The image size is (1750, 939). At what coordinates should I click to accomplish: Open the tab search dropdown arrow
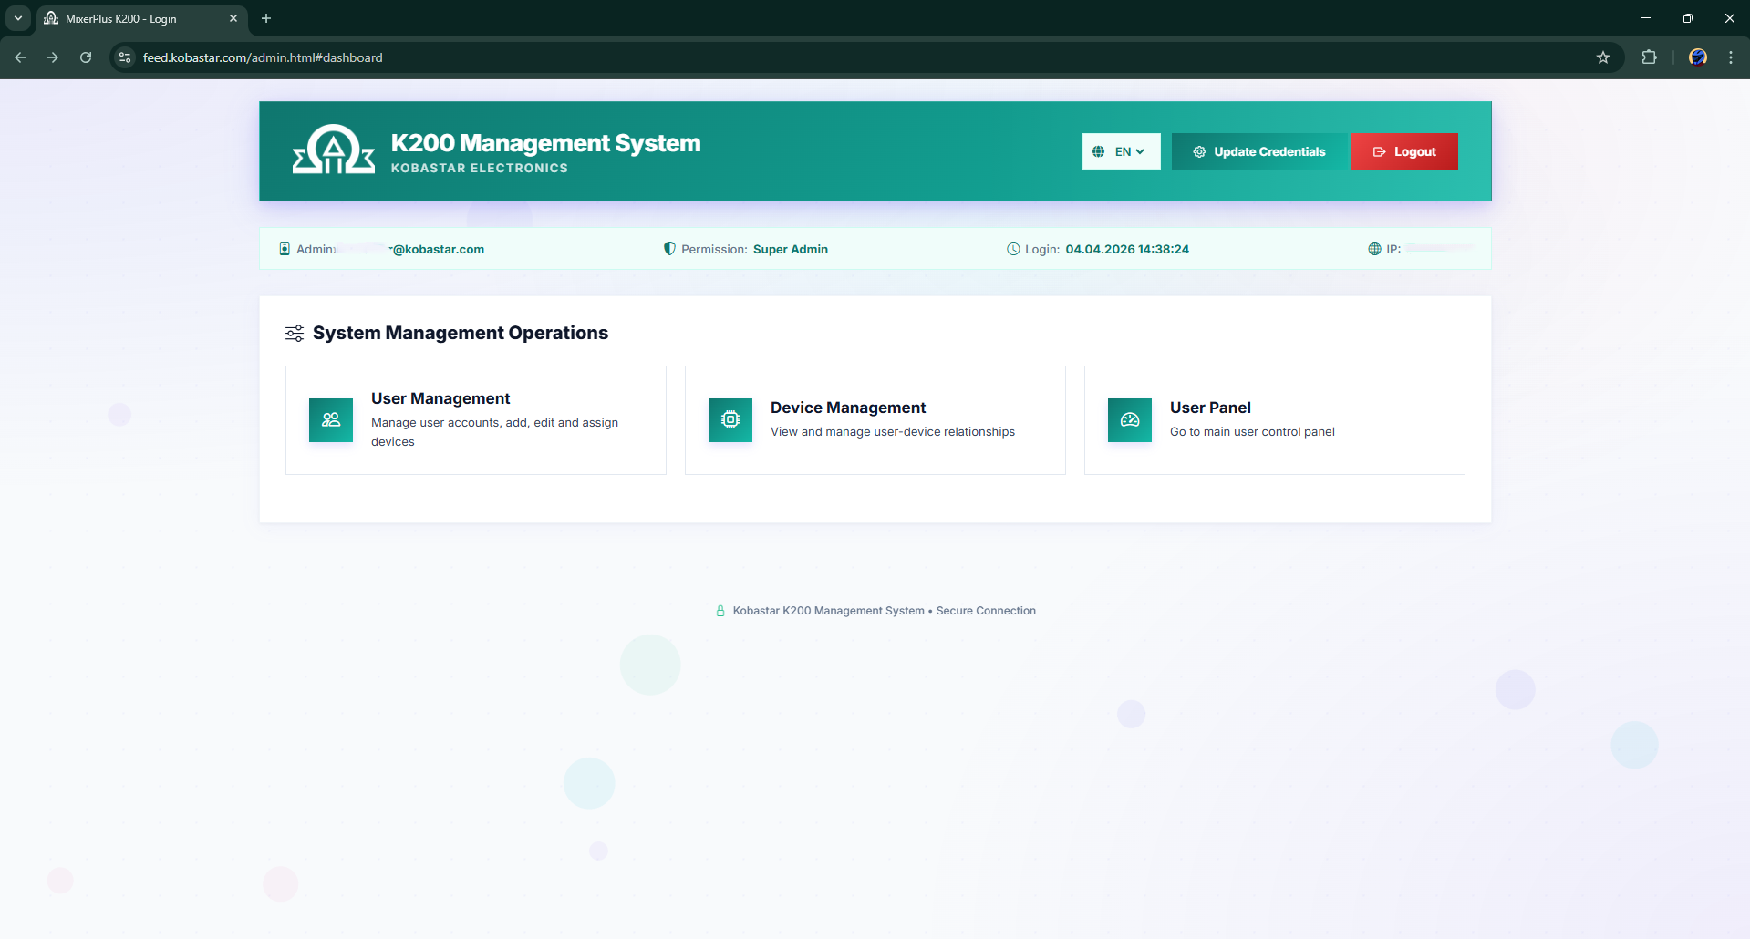pyautogui.click(x=18, y=18)
